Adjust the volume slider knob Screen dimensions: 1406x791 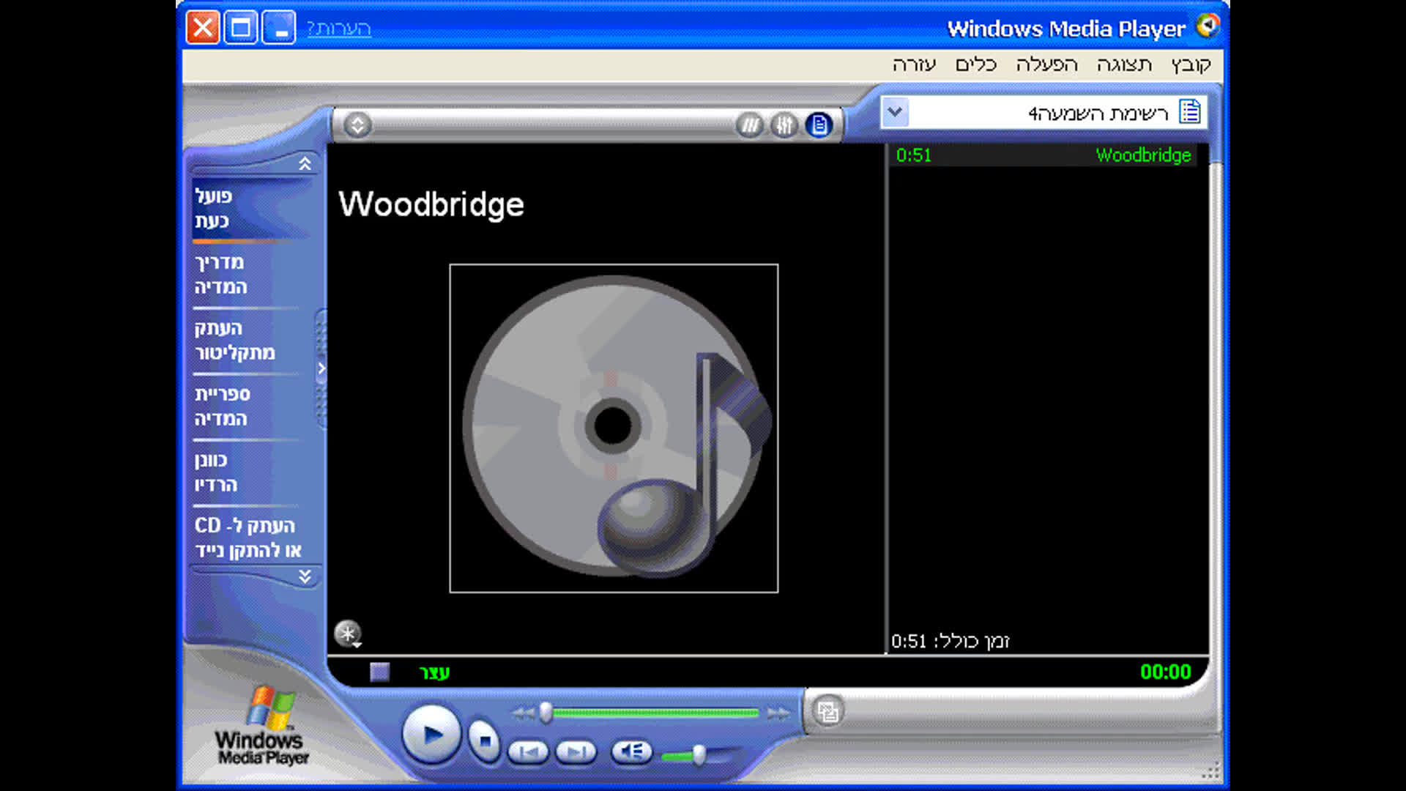pos(699,754)
